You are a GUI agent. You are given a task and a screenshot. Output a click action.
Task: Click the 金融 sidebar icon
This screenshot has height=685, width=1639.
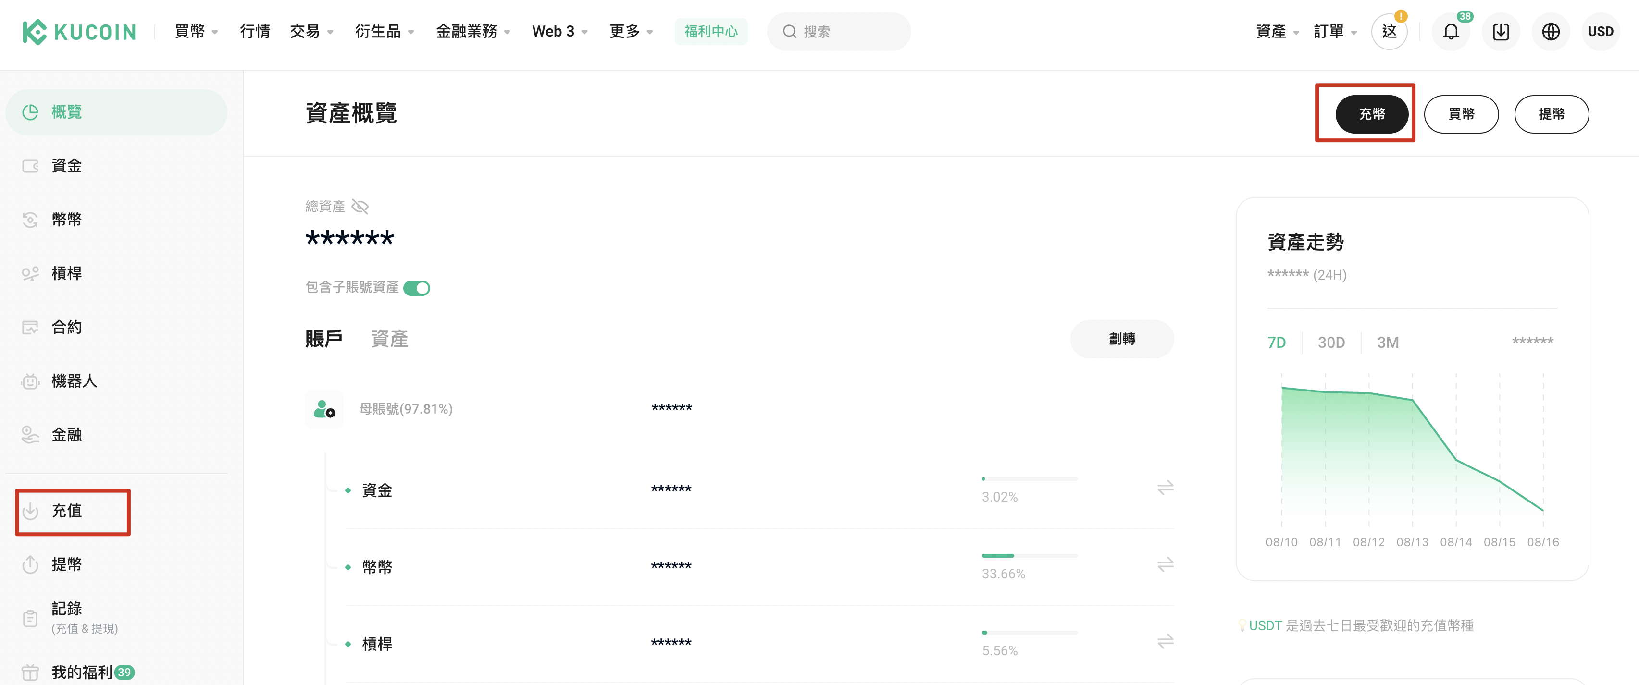(x=30, y=434)
